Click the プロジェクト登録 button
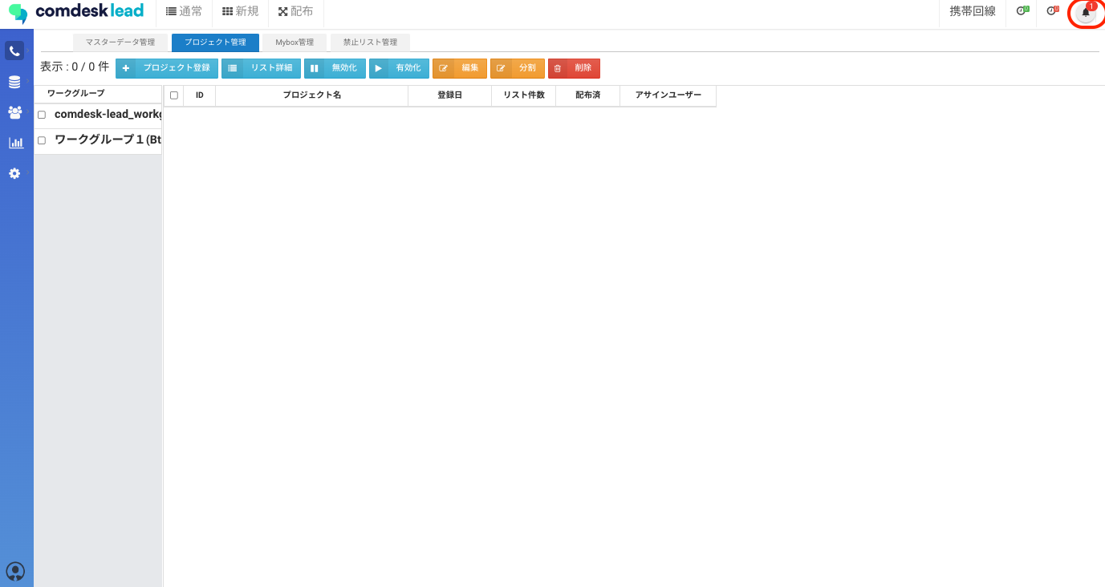This screenshot has height=587, width=1105. (167, 68)
